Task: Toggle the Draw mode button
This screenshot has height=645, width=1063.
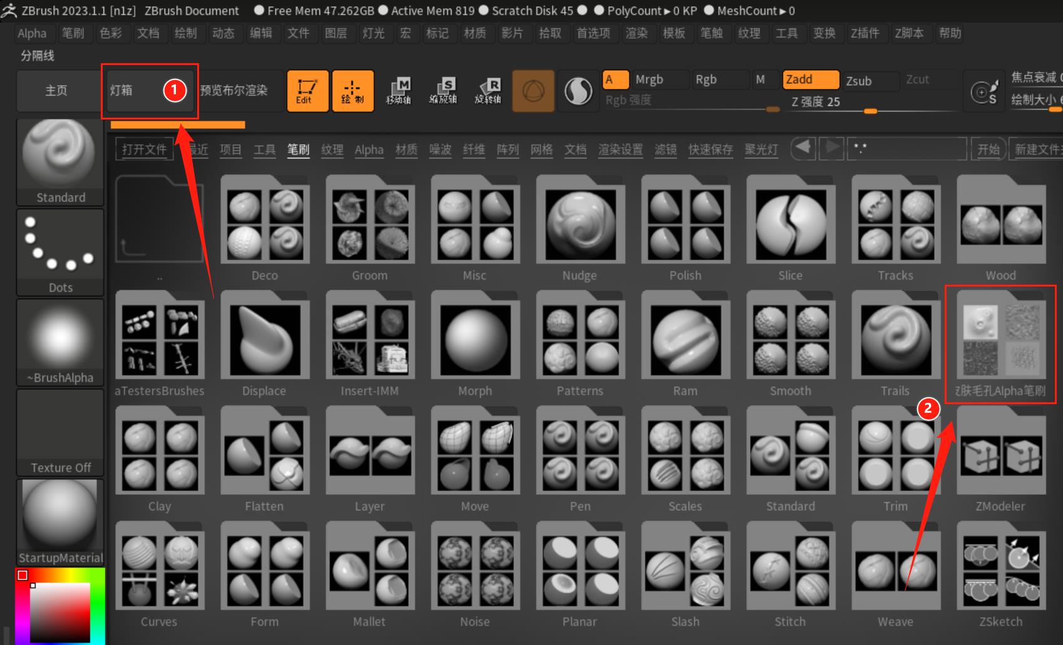Action: [x=352, y=91]
